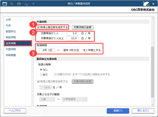Click the OBC商事株式会社 company name

143,10
